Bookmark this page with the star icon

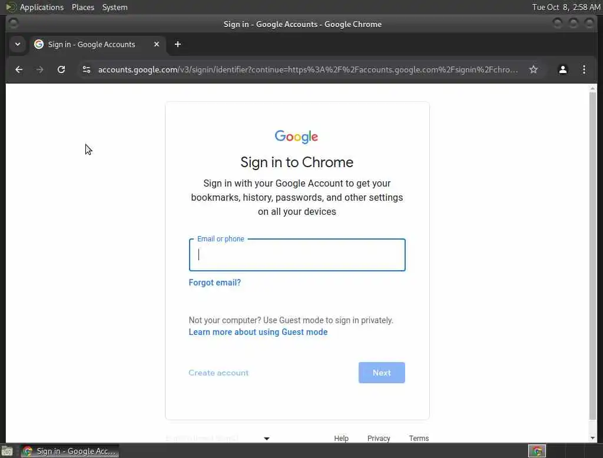(533, 69)
